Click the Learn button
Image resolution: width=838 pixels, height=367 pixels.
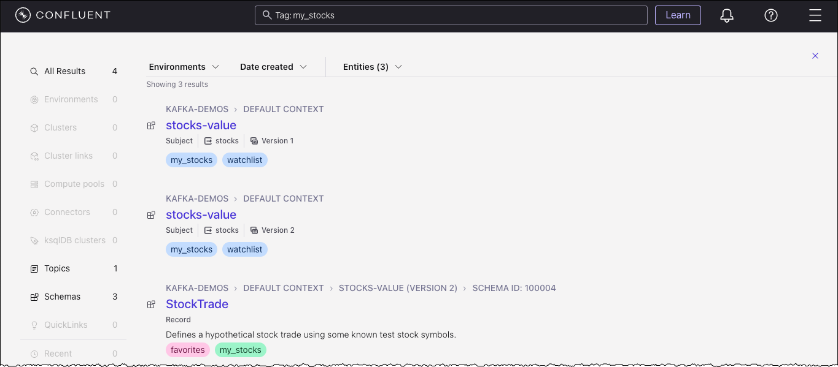pyautogui.click(x=678, y=15)
